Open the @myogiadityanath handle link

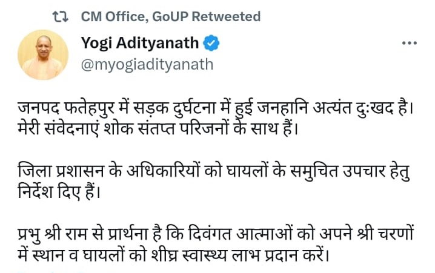click(147, 64)
